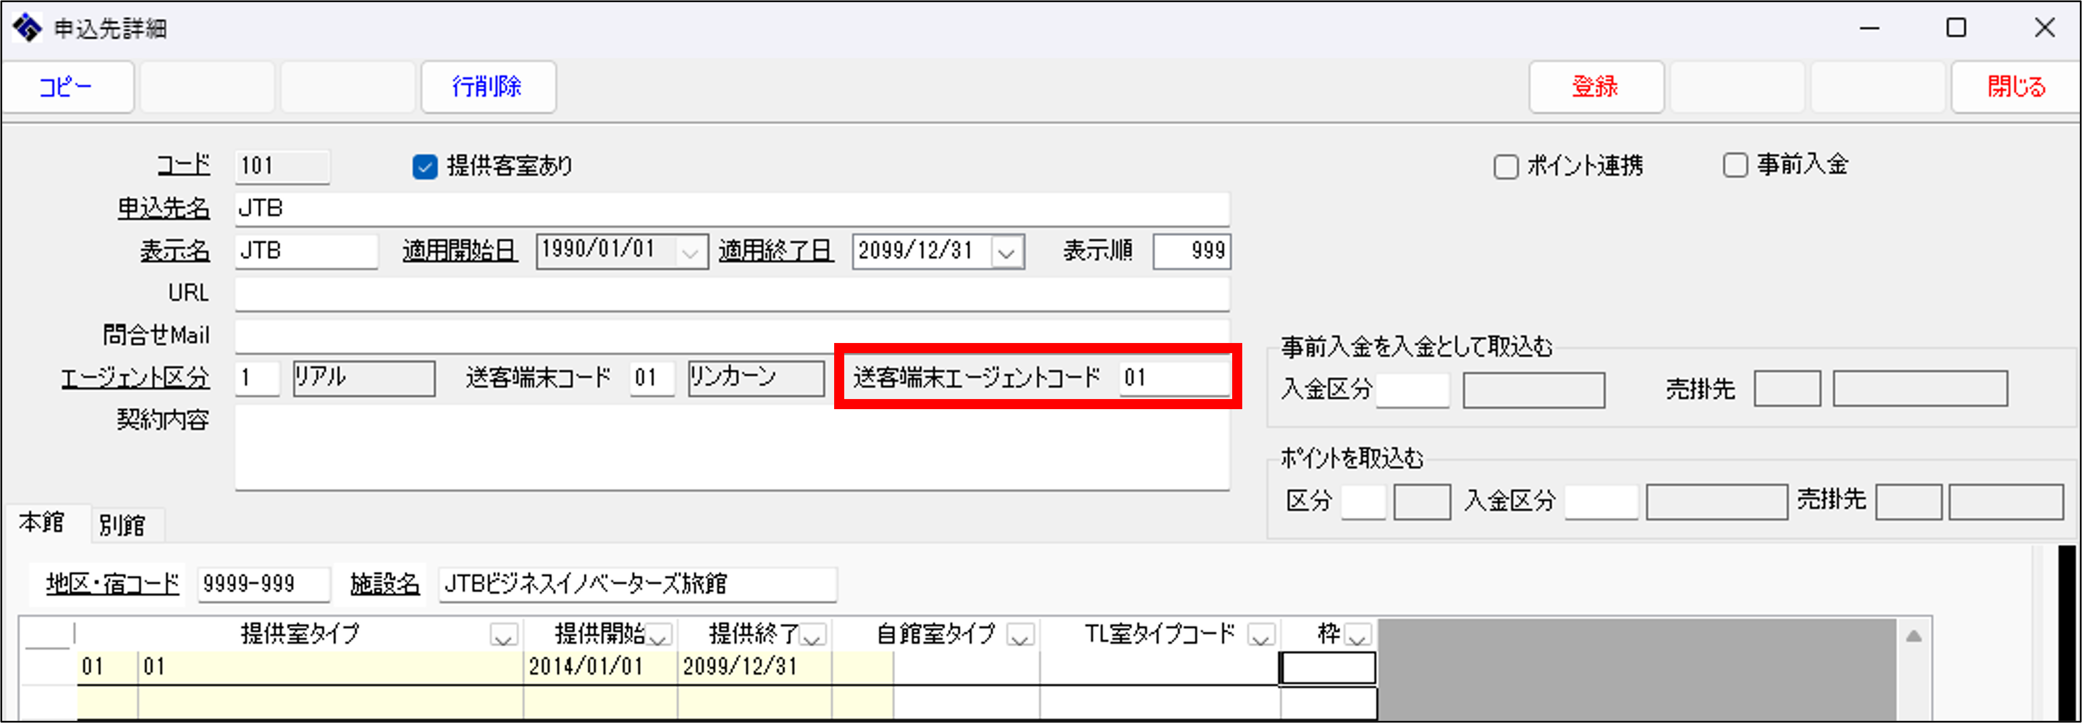
Task: Open the 適用開始日 date dropdown
Action: click(x=690, y=253)
